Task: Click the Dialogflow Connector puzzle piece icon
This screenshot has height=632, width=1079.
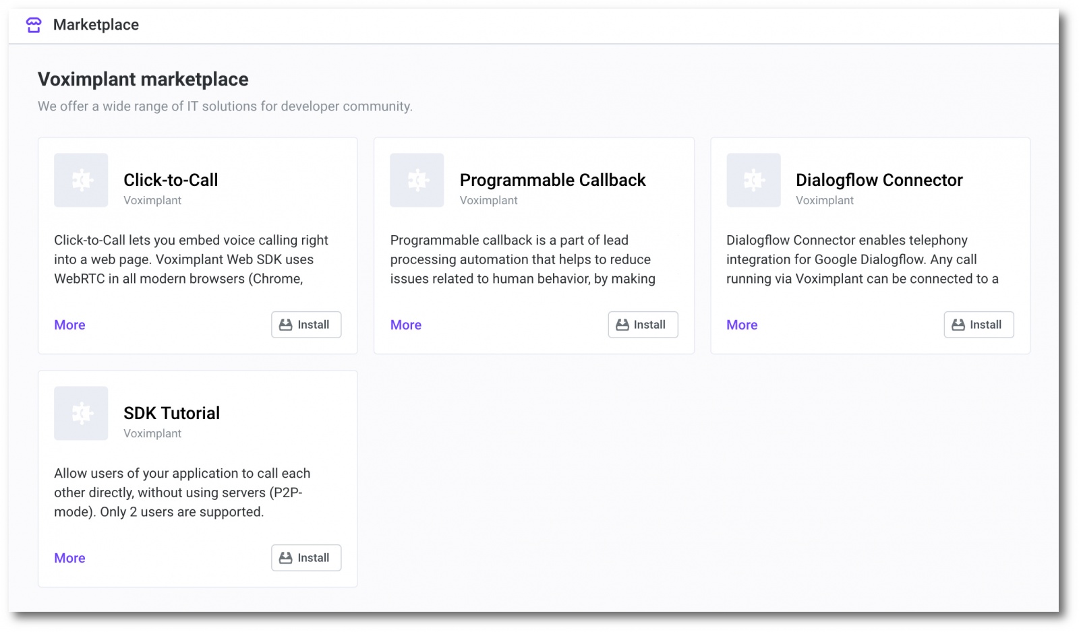Action: tap(753, 180)
